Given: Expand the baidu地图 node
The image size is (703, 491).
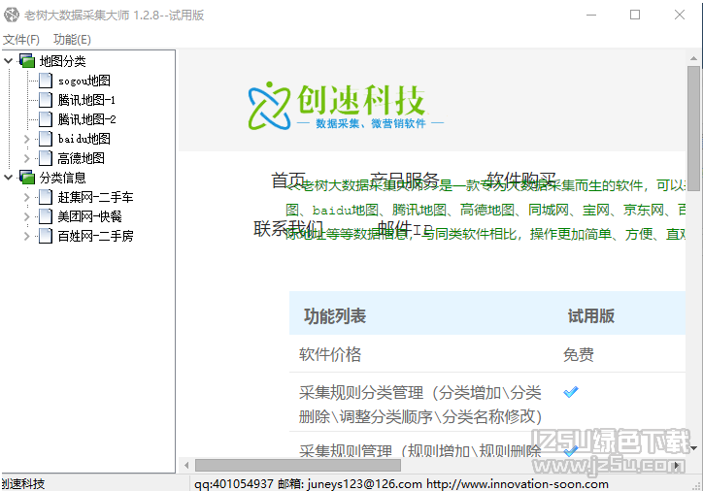Looking at the screenshot, I should point(26,139).
